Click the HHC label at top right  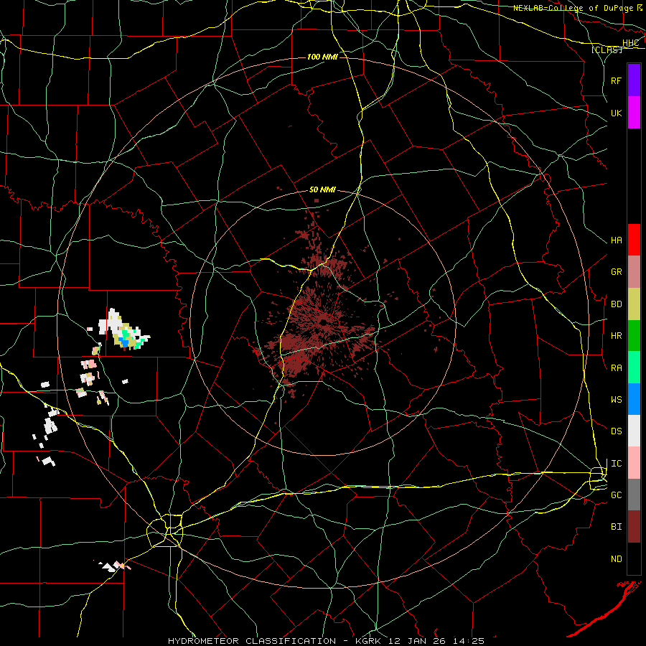tap(631, 43)
